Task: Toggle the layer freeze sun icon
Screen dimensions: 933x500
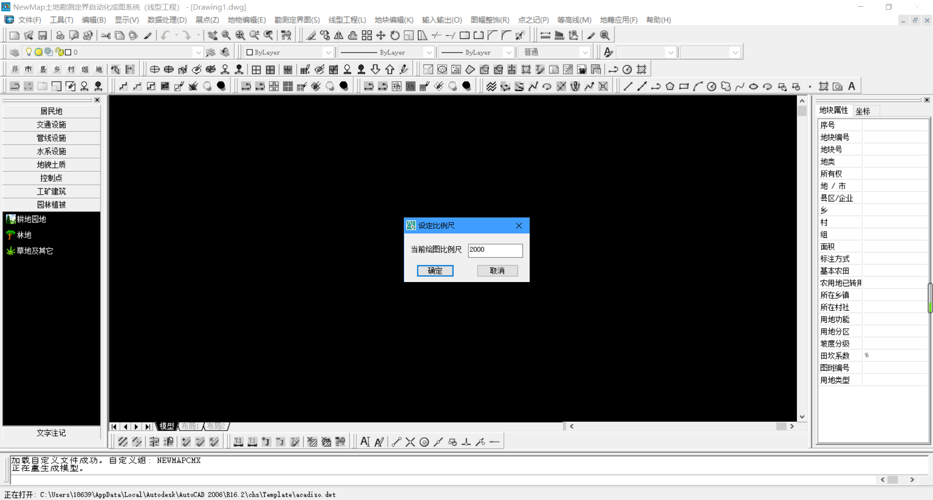Action: coord(38,52)
